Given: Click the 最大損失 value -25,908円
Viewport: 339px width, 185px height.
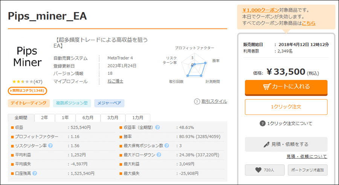Looking at the screenshot, I should click(x=189, y=173).
